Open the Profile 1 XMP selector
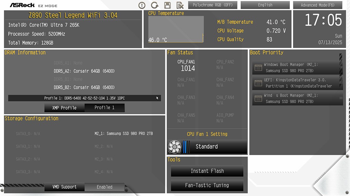 pos(105,108)
